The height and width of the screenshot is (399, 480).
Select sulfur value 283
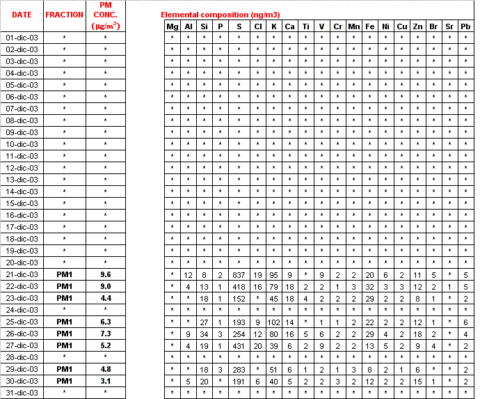click(239, 370)
